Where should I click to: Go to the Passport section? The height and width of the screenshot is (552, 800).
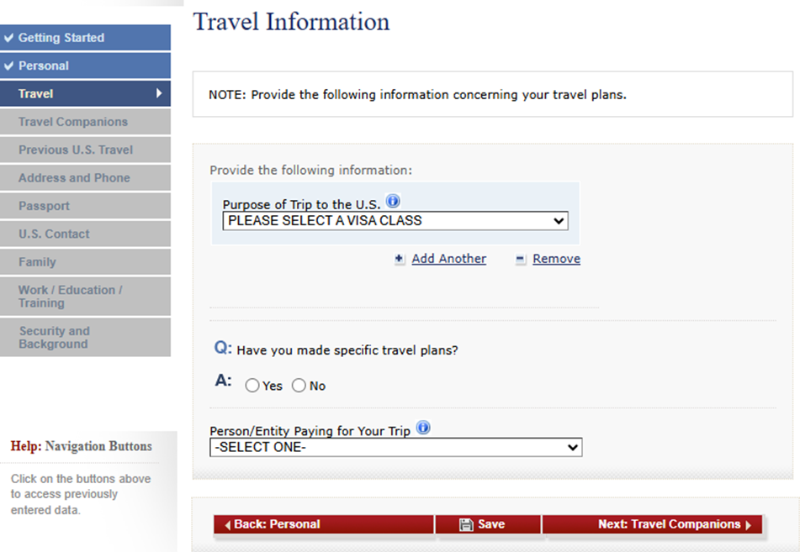[44, 206]
